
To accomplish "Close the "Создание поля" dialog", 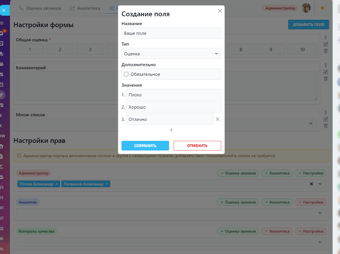I will tap(220, 11).
